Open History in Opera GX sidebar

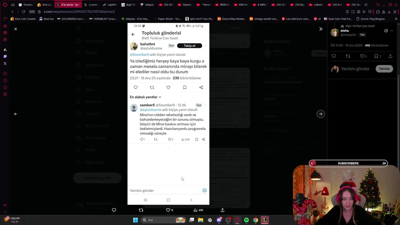[5, 81]
